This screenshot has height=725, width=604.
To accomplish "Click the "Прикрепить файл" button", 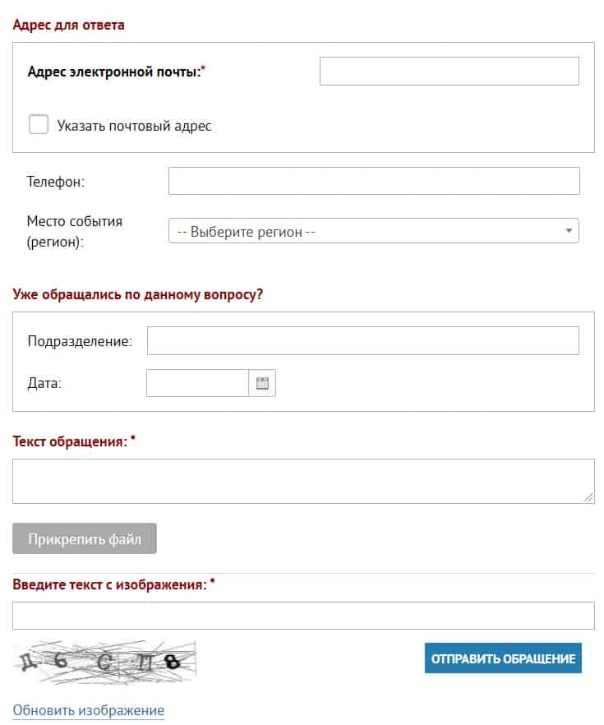I will [x=85, y=539].
